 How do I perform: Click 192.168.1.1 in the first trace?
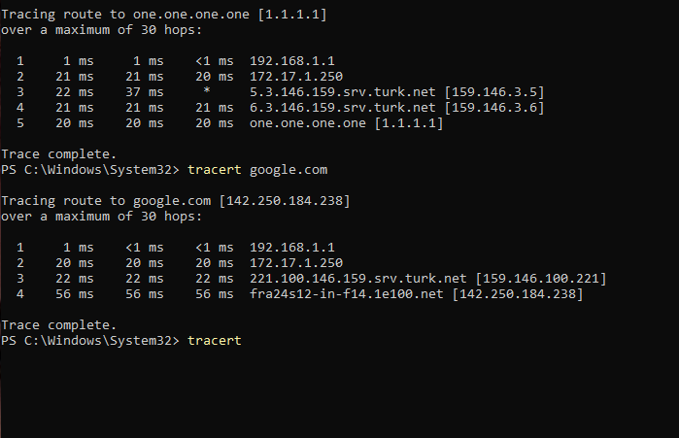[x=292, y=61]
